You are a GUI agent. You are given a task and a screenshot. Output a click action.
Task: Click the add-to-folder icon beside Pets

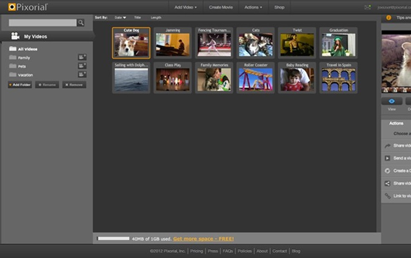pos(82,66)
